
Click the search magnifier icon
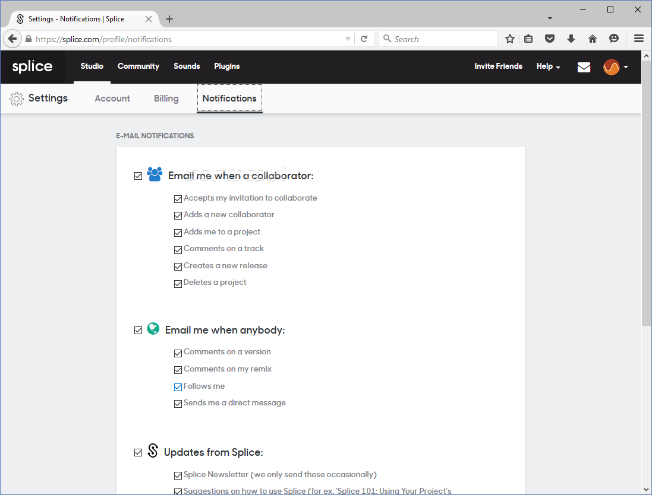tap(387, 39)
